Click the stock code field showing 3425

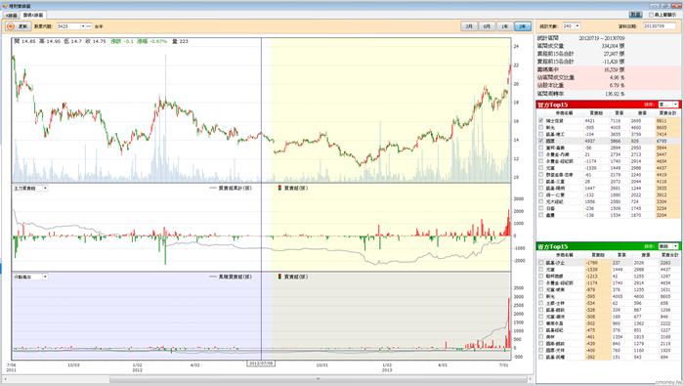tap(68, 26)
